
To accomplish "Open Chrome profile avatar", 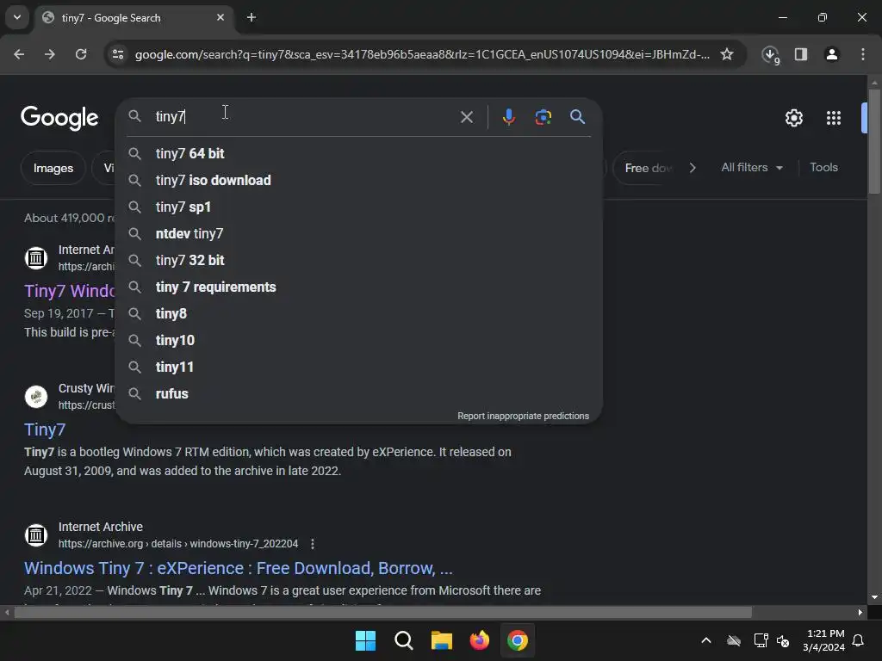I will pyautogui.click(x=831, y=54).
